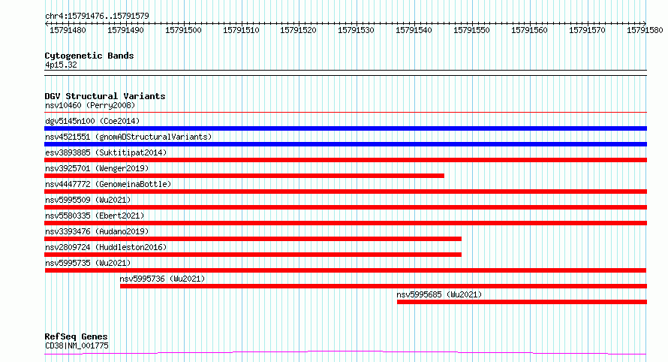Screen dimensions: 668x362
Task: Click the red nsv5995685 variant bar
Action: 522,302
